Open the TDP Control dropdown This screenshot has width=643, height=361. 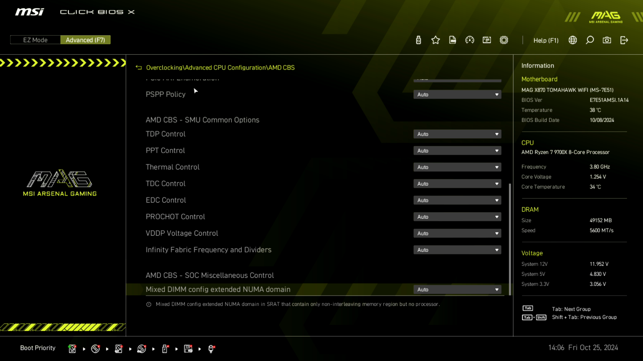[x=457, y=134]
